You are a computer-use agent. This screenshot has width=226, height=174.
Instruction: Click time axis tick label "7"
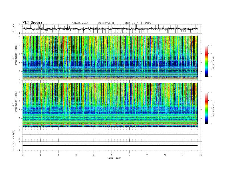point(147,155)
